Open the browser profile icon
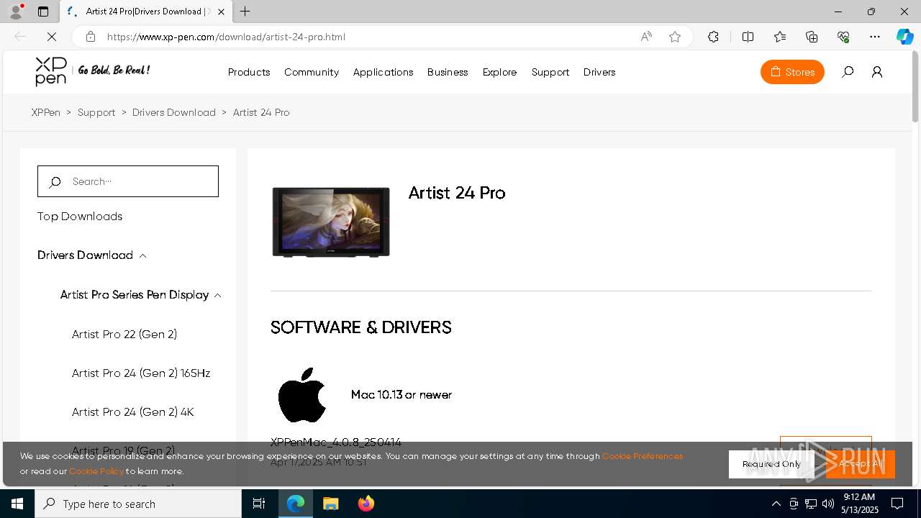921x518 pixels. [16, 12]
